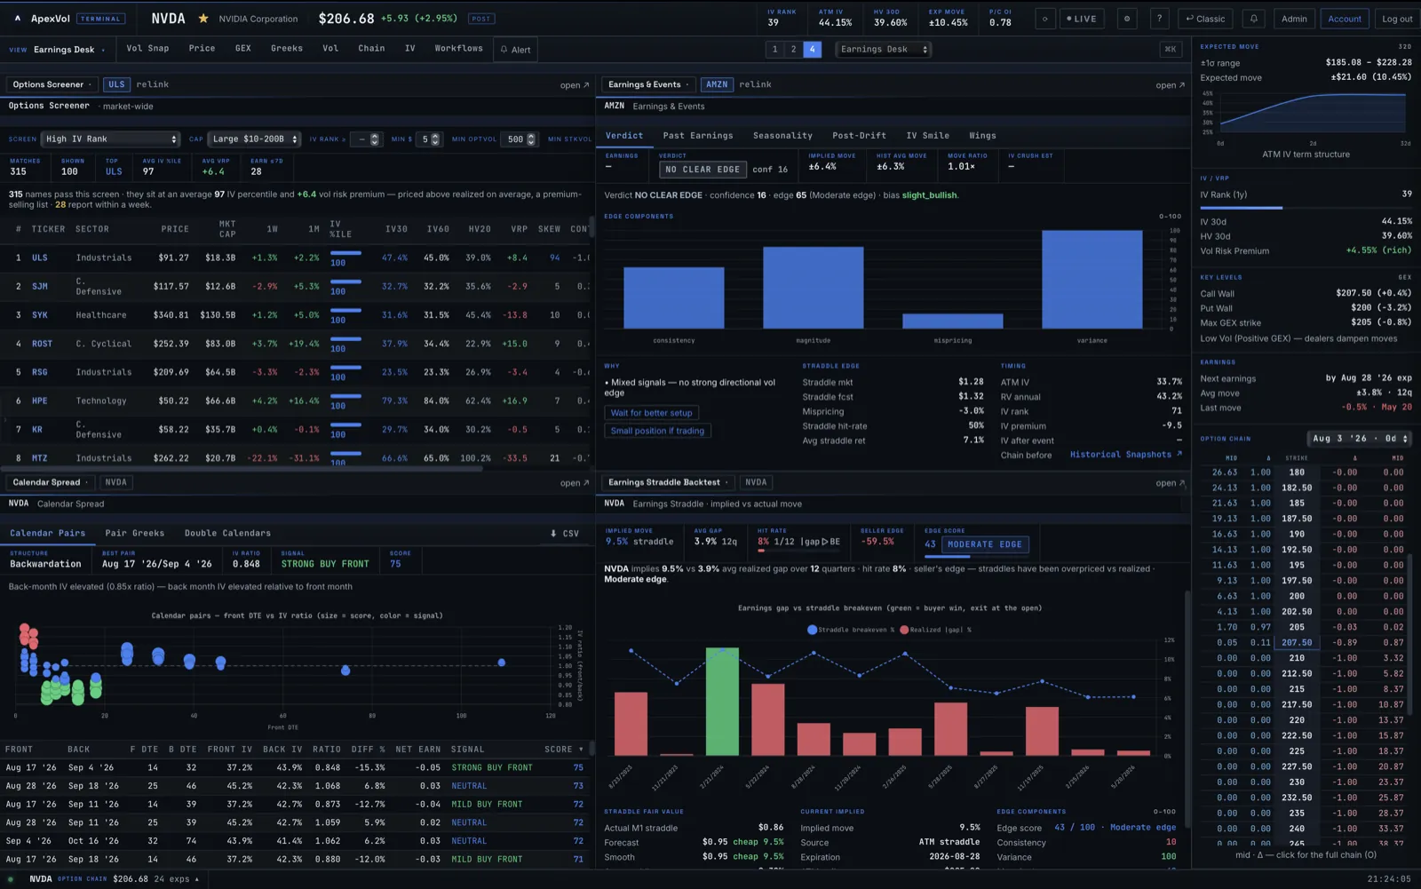The width and height of the screenshot is (1421, 889).
Task: Open the notifications bell icon
Action: (1253, 19)
